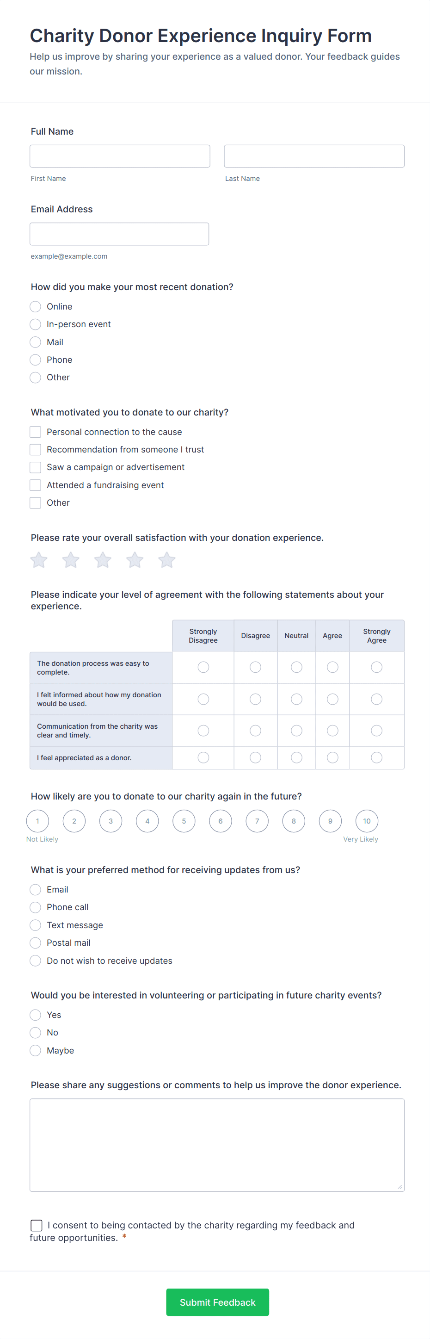Mark Strongly Agree for easy donation process
The width and height of the screenshot is (430, 1339).
[376, 667]
